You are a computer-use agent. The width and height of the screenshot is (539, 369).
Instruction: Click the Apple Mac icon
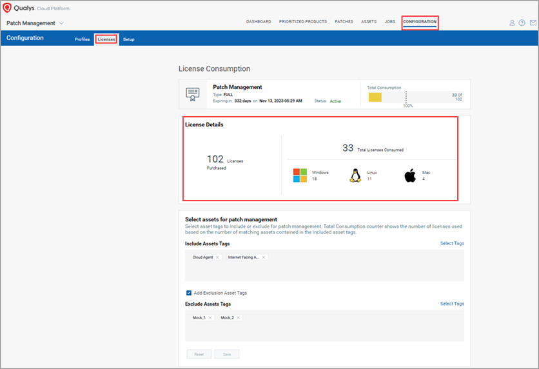click(410, 175)
